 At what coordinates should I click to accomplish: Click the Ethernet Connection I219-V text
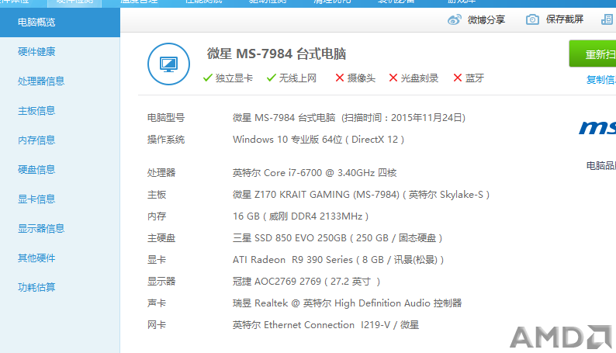pyautogui.click(x=326, y=325)
